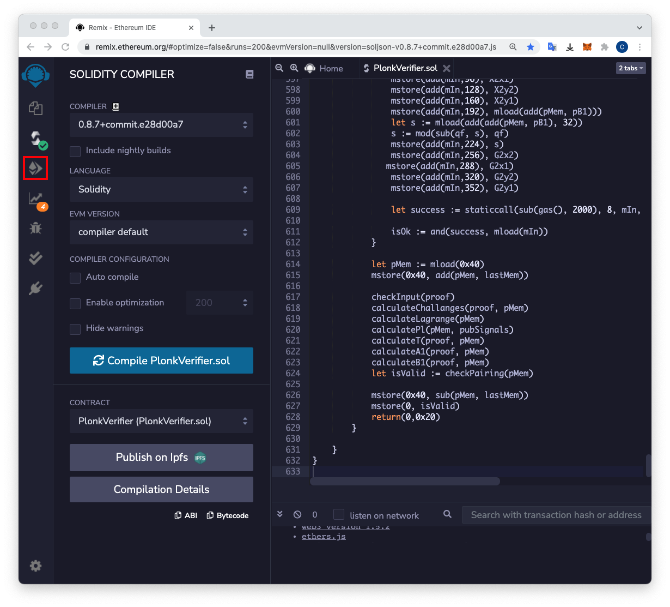
Task: Go back in browser history
Action: tap(31, 47)
